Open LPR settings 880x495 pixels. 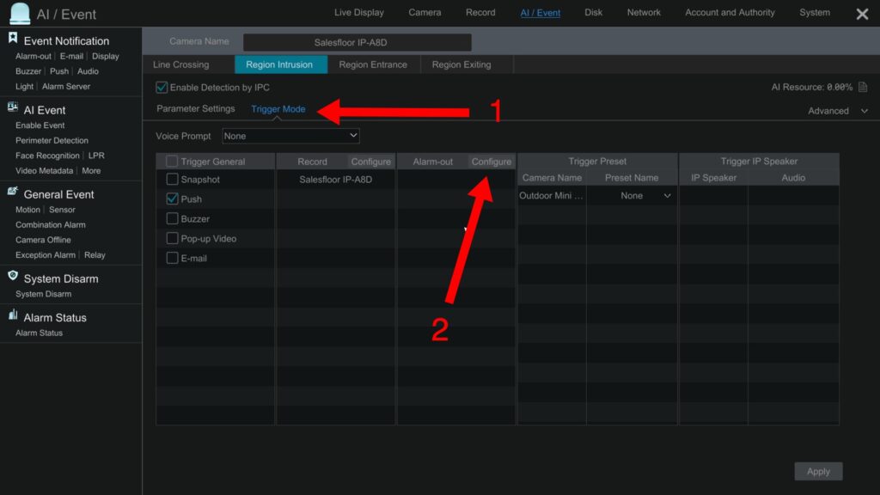96,156
